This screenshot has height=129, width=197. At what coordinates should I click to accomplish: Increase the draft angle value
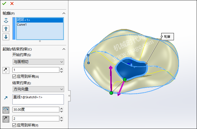point(61,108)
